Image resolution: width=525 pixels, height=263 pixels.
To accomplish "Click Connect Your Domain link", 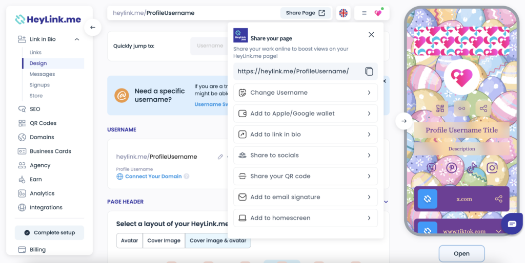I will [153, 176].
